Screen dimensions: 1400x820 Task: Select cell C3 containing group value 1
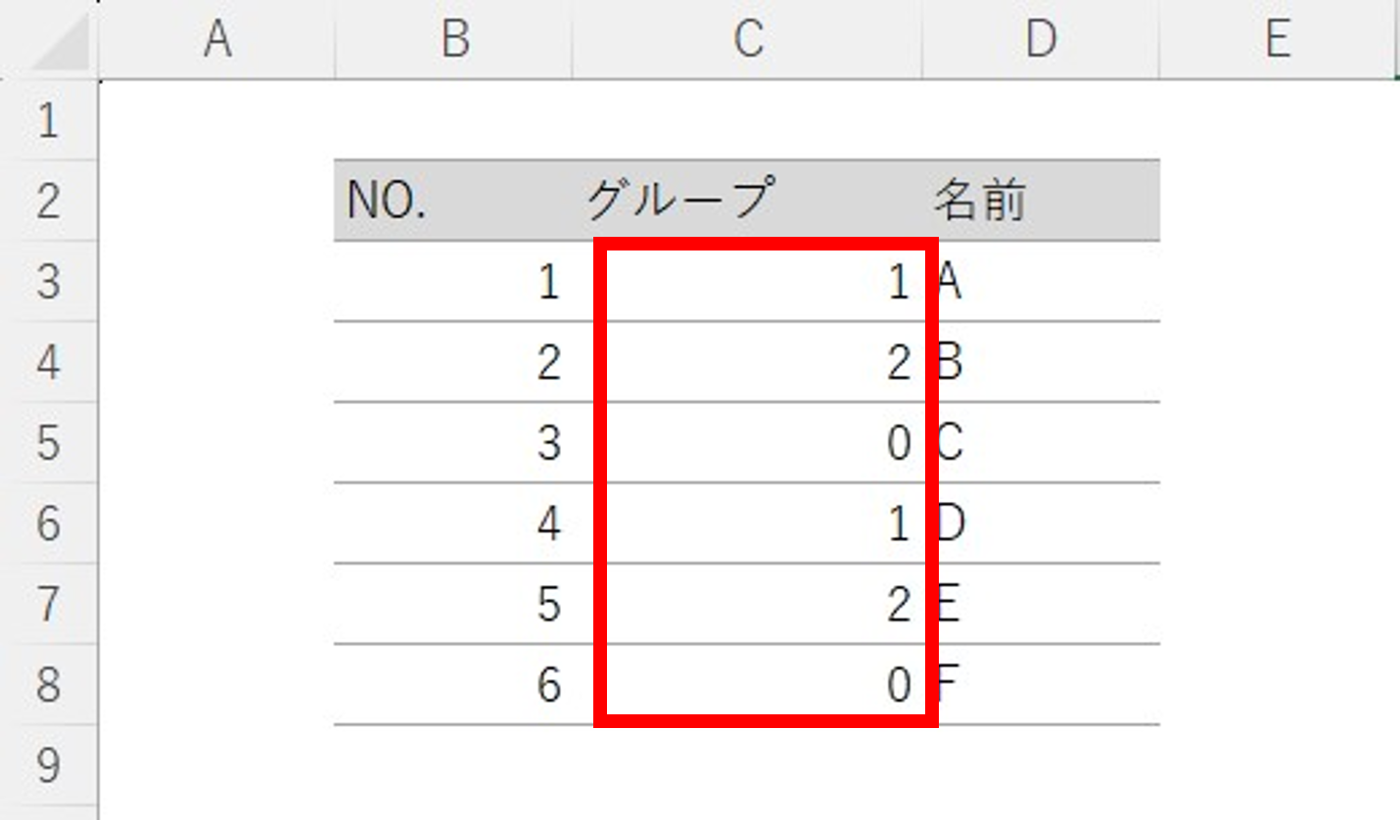click(x=747, y=282)
